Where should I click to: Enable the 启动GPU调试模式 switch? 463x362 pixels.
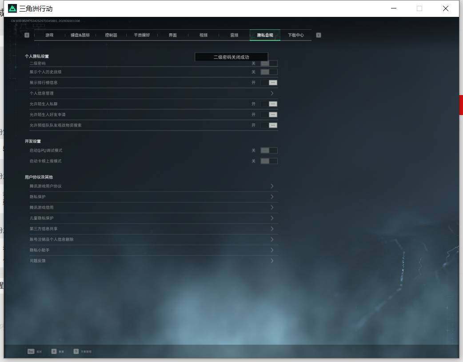[269, 151]
